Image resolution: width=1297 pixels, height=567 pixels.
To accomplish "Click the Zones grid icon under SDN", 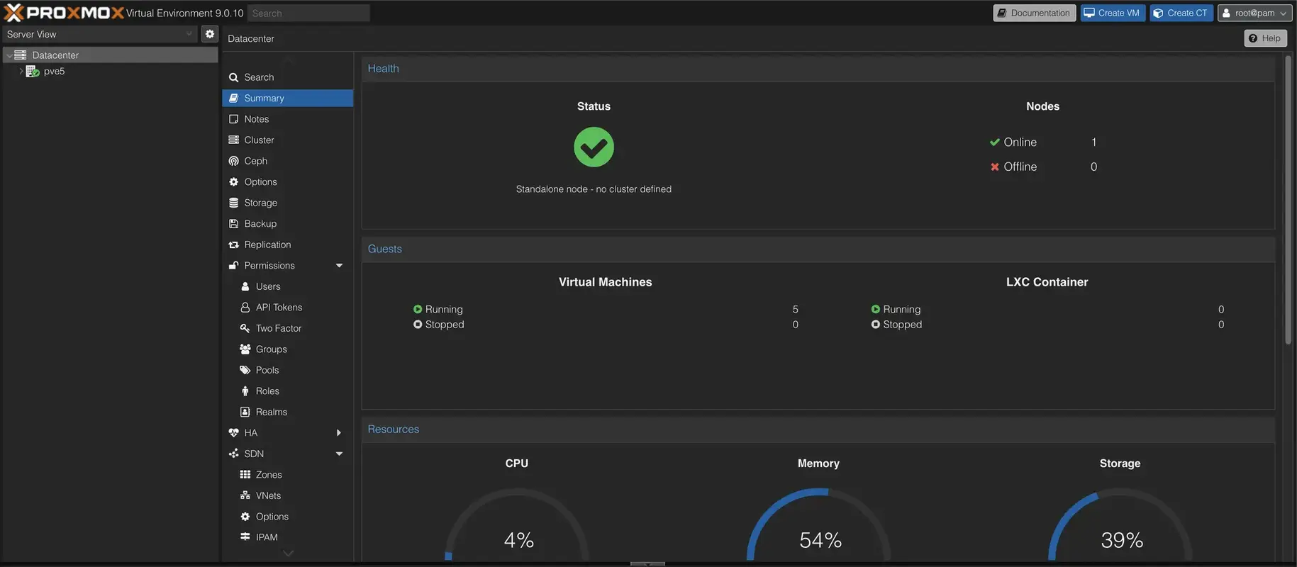I will pos(245,475).
